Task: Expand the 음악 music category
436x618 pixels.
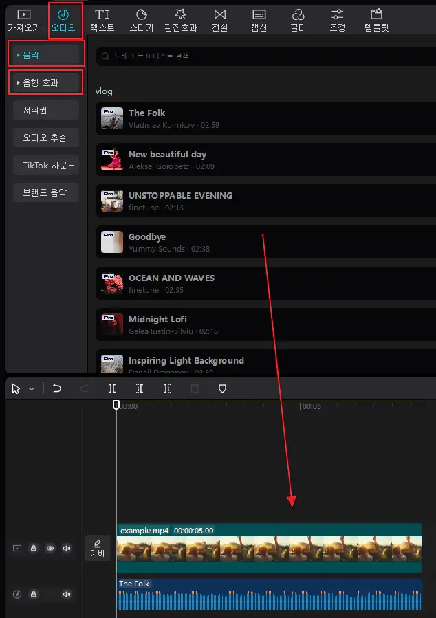Action: point(45,55)
